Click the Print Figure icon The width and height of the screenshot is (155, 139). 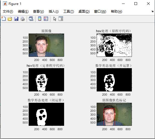(23, 19)
